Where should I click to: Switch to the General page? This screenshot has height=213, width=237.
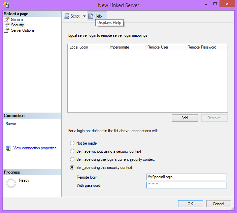(x=17, y=20)
